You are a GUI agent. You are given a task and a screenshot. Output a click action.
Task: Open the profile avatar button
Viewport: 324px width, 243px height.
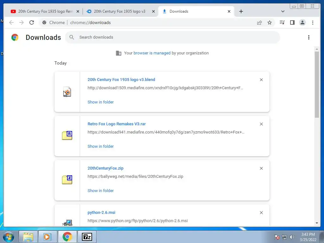pyautogui.click(x=302, y=22)
